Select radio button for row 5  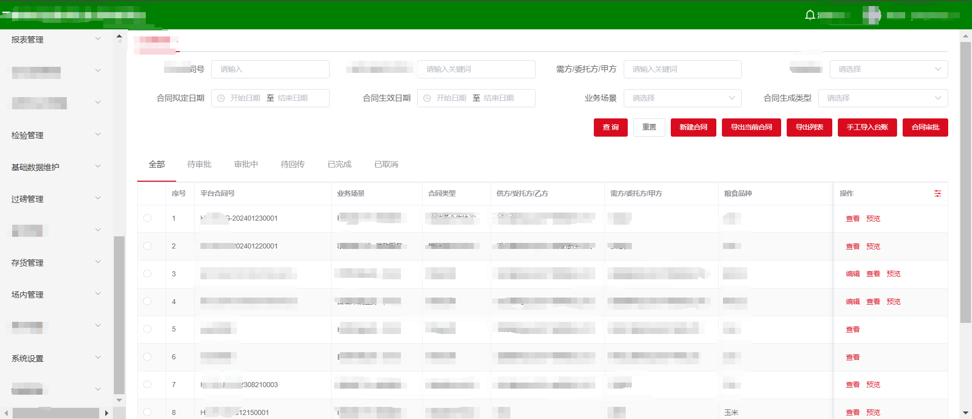tap(147, 329)
